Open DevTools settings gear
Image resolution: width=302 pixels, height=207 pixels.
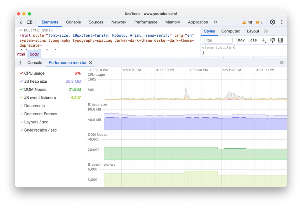click(272, 22)
